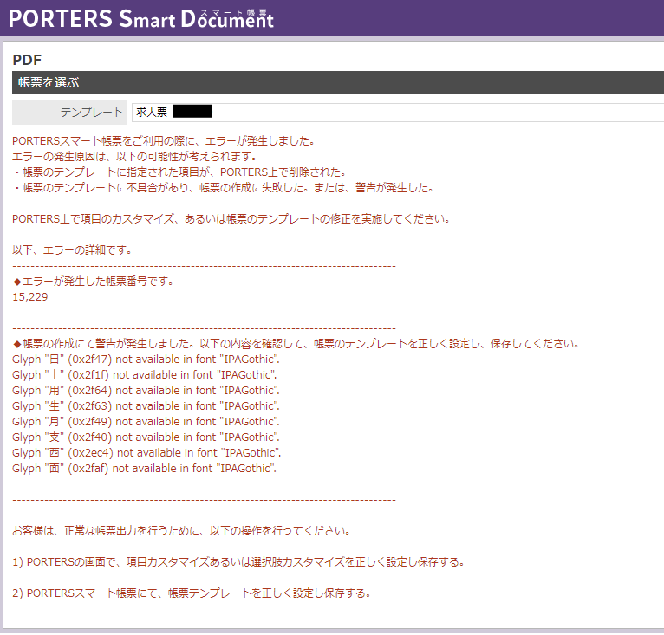Click the line 'PORTERSスマート帳票をご利用の際に、エラーが発生しました。'
The width and height of the screenshot is (664, 635).
coord(164,141)
